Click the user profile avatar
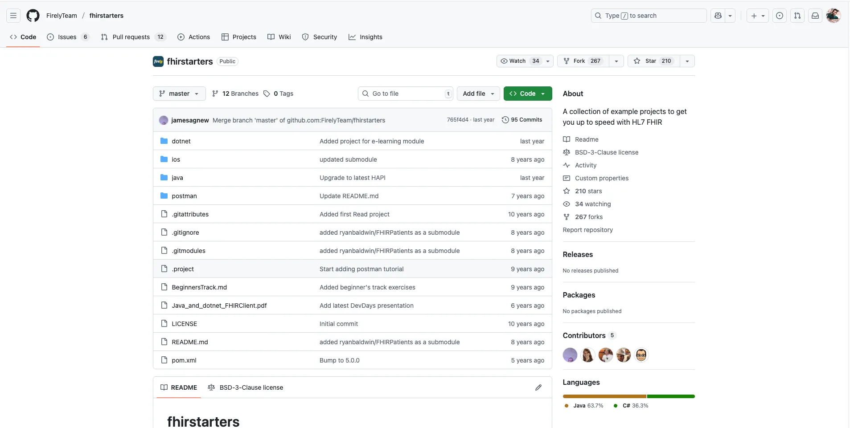This screenshot has height=428, width=850. (833, 16)
